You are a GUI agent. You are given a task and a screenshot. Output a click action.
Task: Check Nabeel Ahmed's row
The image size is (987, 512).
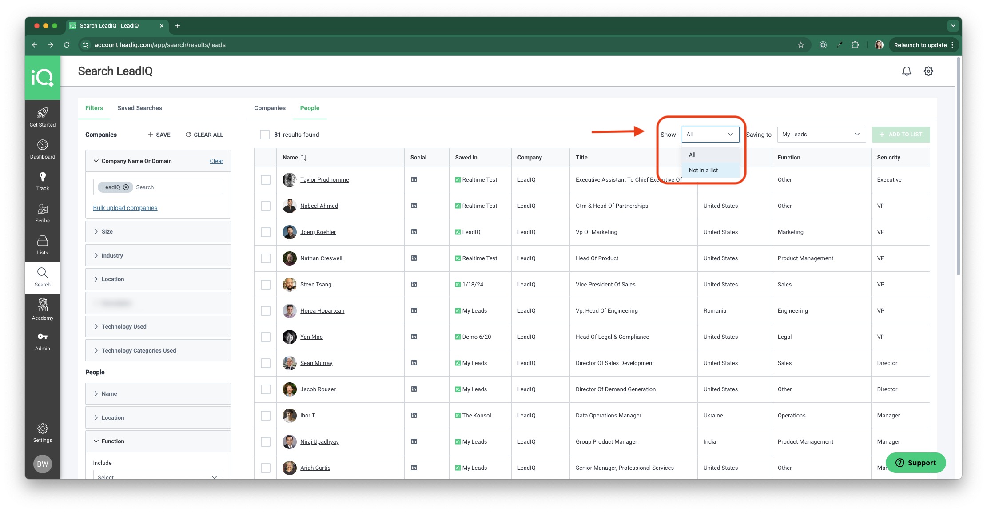(266, 206)
